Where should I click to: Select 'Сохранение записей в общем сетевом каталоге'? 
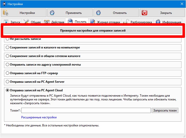point(8,56)
